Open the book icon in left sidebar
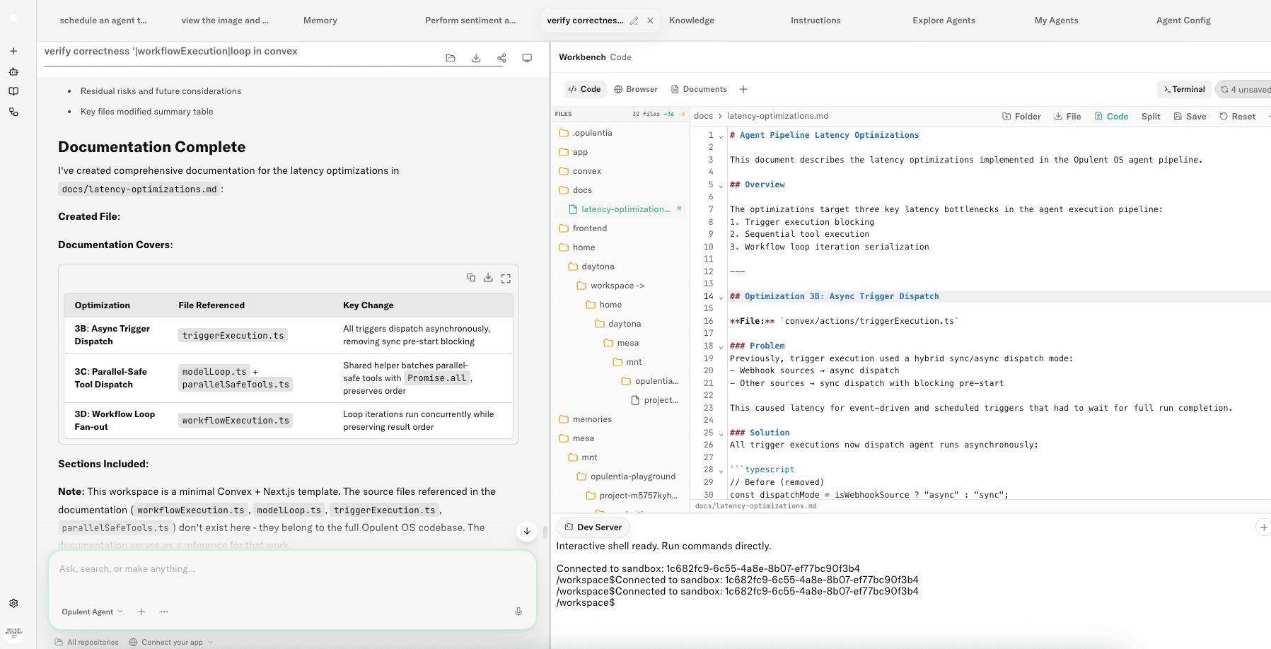This screenshot has width=1271, height=649. coord(13,91)
